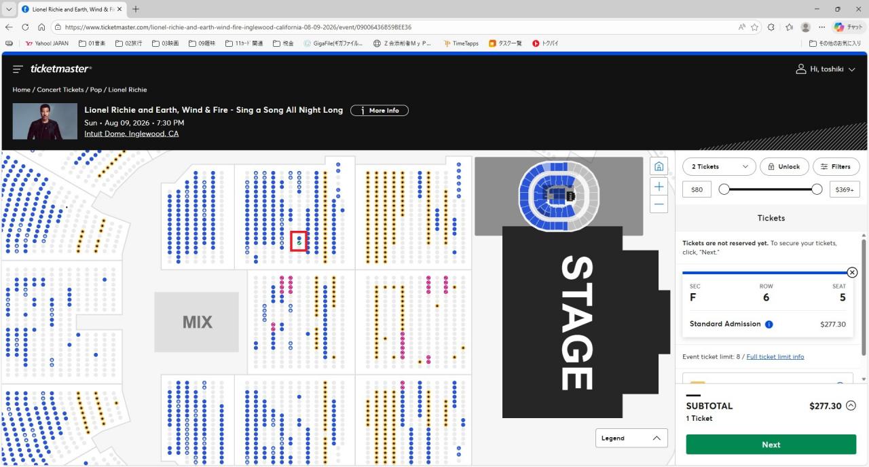Screen dimensions: 869x467
Task: Open the 11カード関連 bookmark folder
Action: click(x=244, y=43)
